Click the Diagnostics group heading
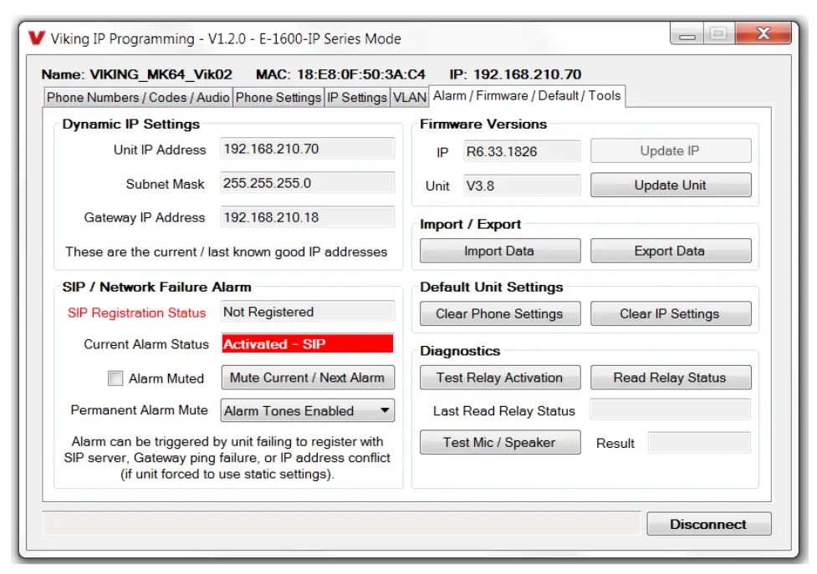817x574 pixels. tap(460, 351)
